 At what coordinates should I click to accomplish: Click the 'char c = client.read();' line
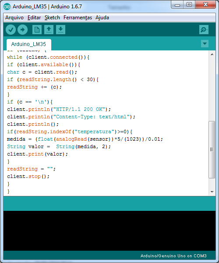[x=42, y=72]
